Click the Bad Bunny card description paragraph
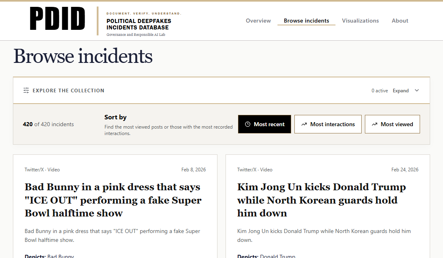 pos(112,235)
